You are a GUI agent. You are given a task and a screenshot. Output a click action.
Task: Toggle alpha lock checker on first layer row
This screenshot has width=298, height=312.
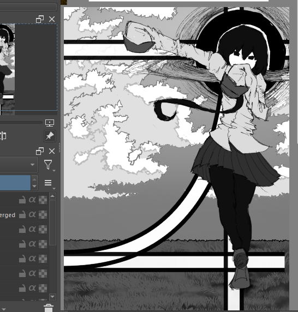click(x=43, y=200)
